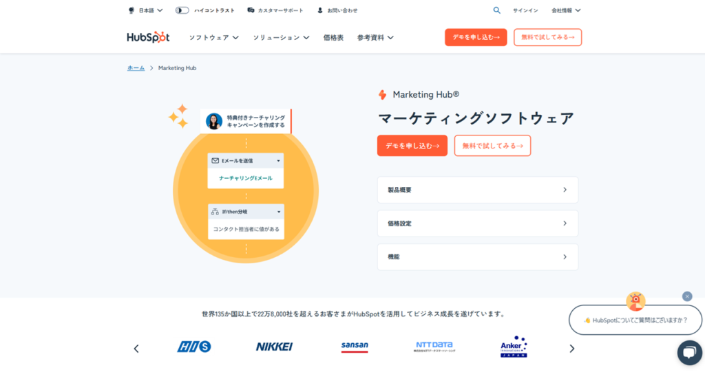Click the ホーム breadcrumb link

(136, 68)
